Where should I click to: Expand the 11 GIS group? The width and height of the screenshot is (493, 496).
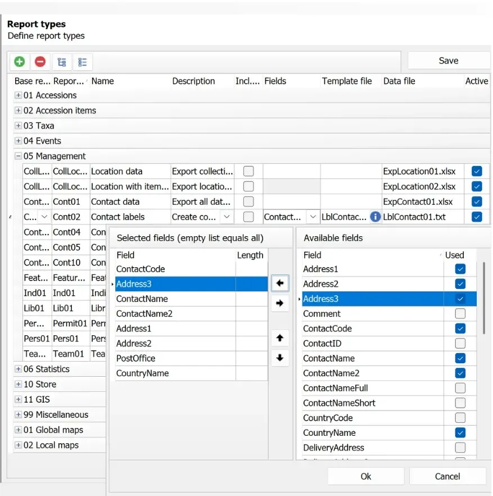(x=19, y=399)
